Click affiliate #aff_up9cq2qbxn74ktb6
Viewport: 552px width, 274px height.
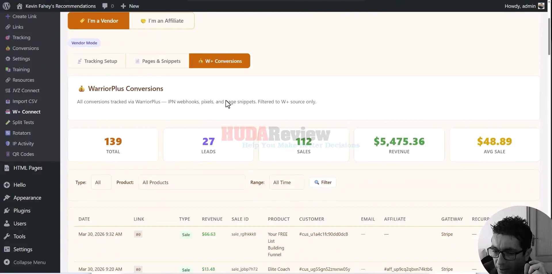pos(408,269)
